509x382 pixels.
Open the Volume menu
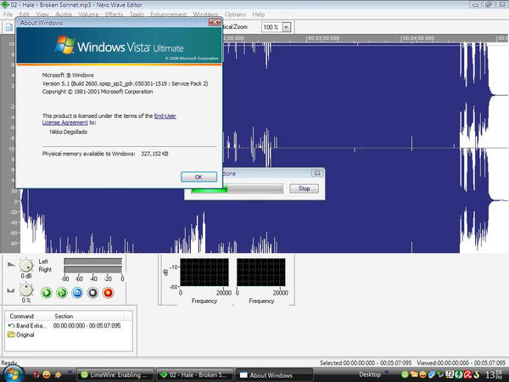coord(88,14)
